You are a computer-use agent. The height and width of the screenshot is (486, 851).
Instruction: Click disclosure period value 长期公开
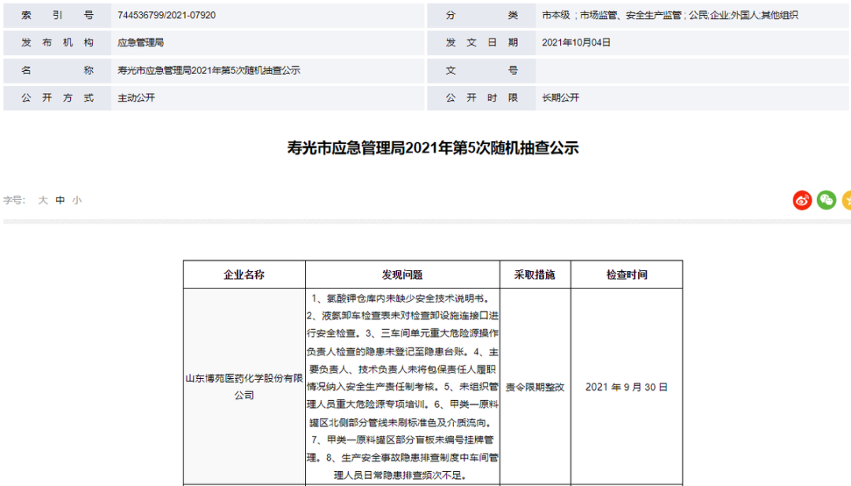click(x=560, y=98)
